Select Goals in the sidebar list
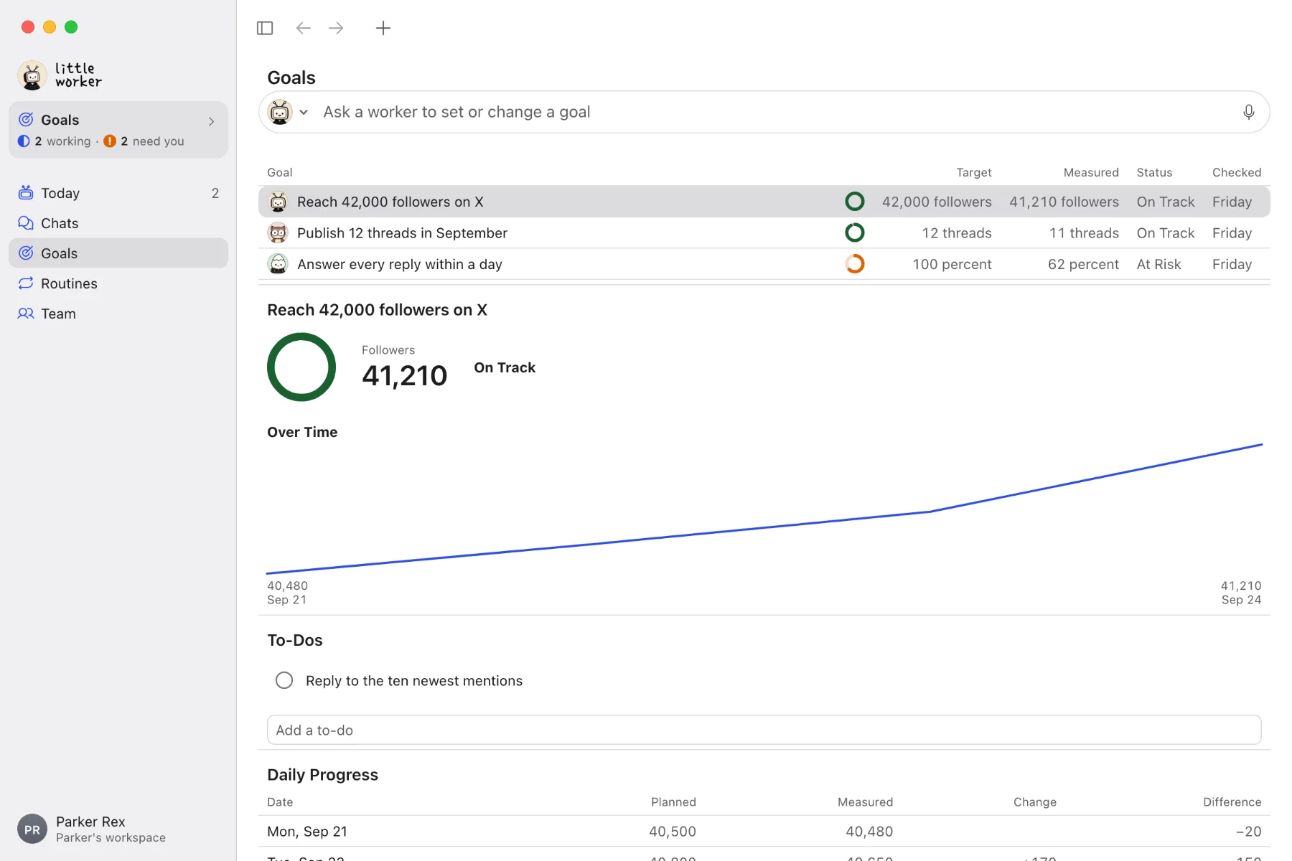This screenshot has height=861, width=1292. 118,253
